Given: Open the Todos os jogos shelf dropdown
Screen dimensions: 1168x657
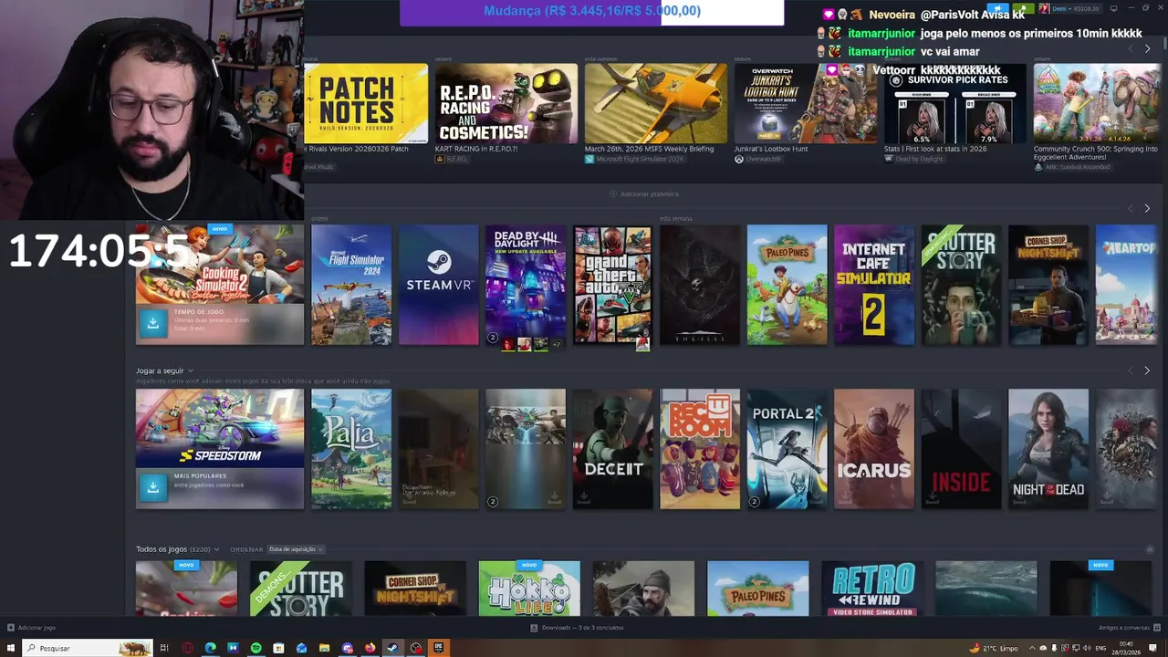Looking at the screenshot, I should [216, 549].
